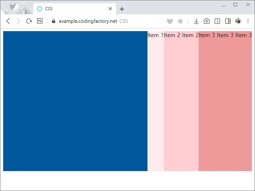Click the padlock site security icon
This screenshot has height=191, width=255.
54,21
